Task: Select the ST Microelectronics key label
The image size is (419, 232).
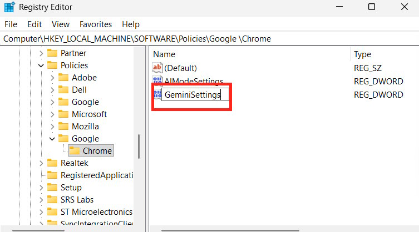Action: tap(96, 212)
